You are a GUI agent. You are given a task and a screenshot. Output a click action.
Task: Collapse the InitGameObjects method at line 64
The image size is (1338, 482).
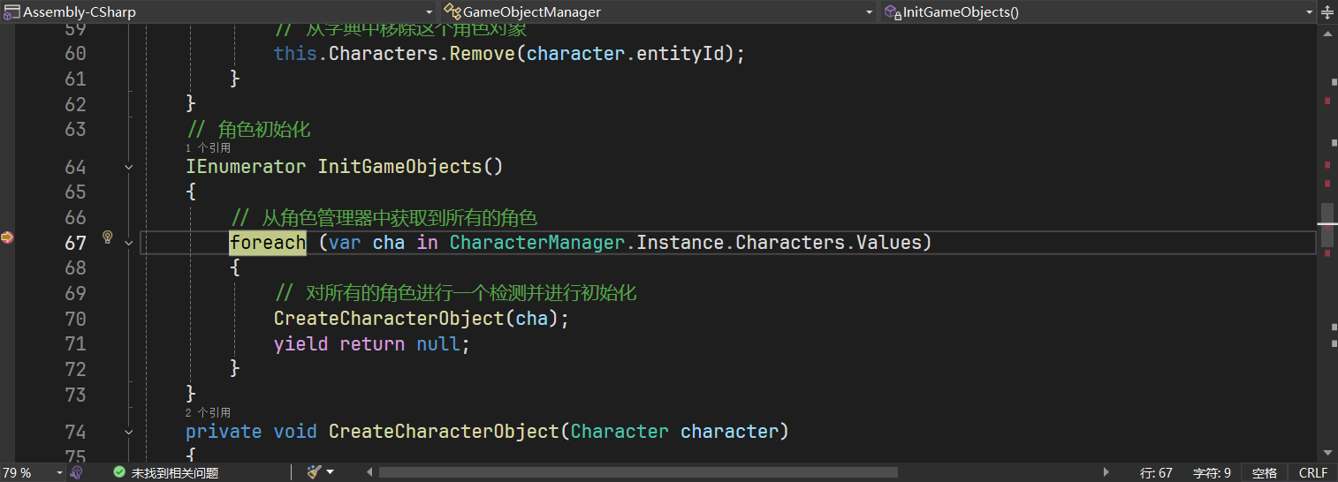pos(130,167)
